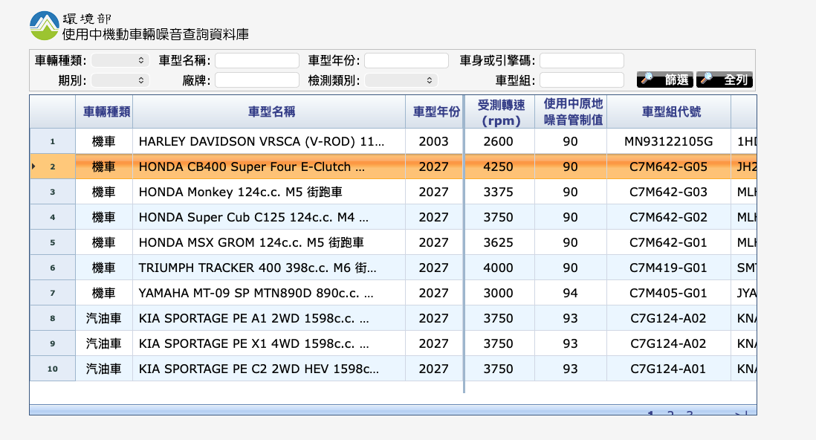Click rpm value 3375

click(498, 192)
